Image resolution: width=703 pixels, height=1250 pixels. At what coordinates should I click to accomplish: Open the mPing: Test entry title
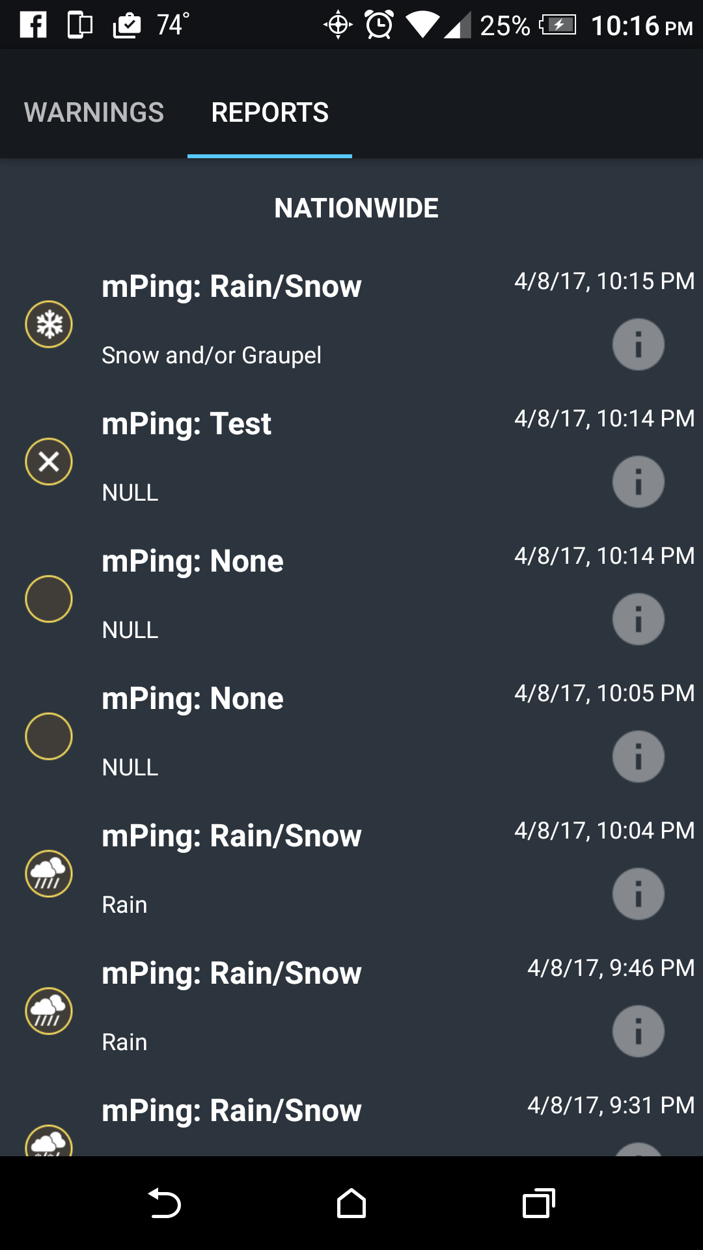coord(186,424)
